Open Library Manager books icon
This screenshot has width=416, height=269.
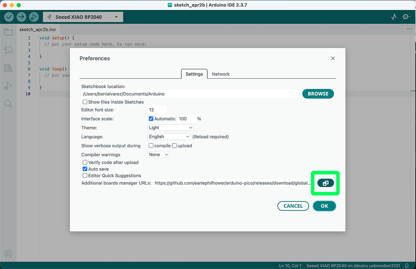(8, 68)
